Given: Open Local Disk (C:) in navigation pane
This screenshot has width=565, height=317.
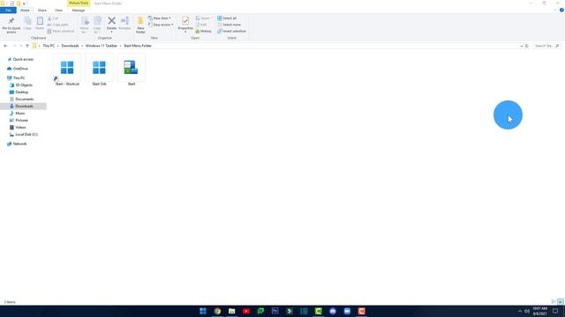Looking at the screenshot, I should pos(24,135).
